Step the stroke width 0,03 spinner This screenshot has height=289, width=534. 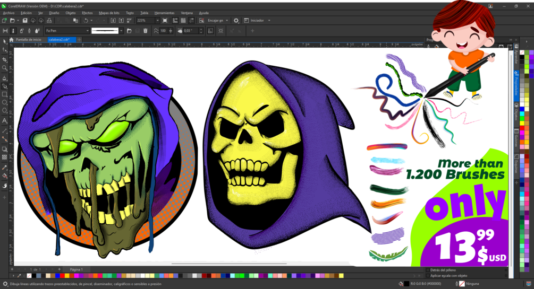coord(201,31)
